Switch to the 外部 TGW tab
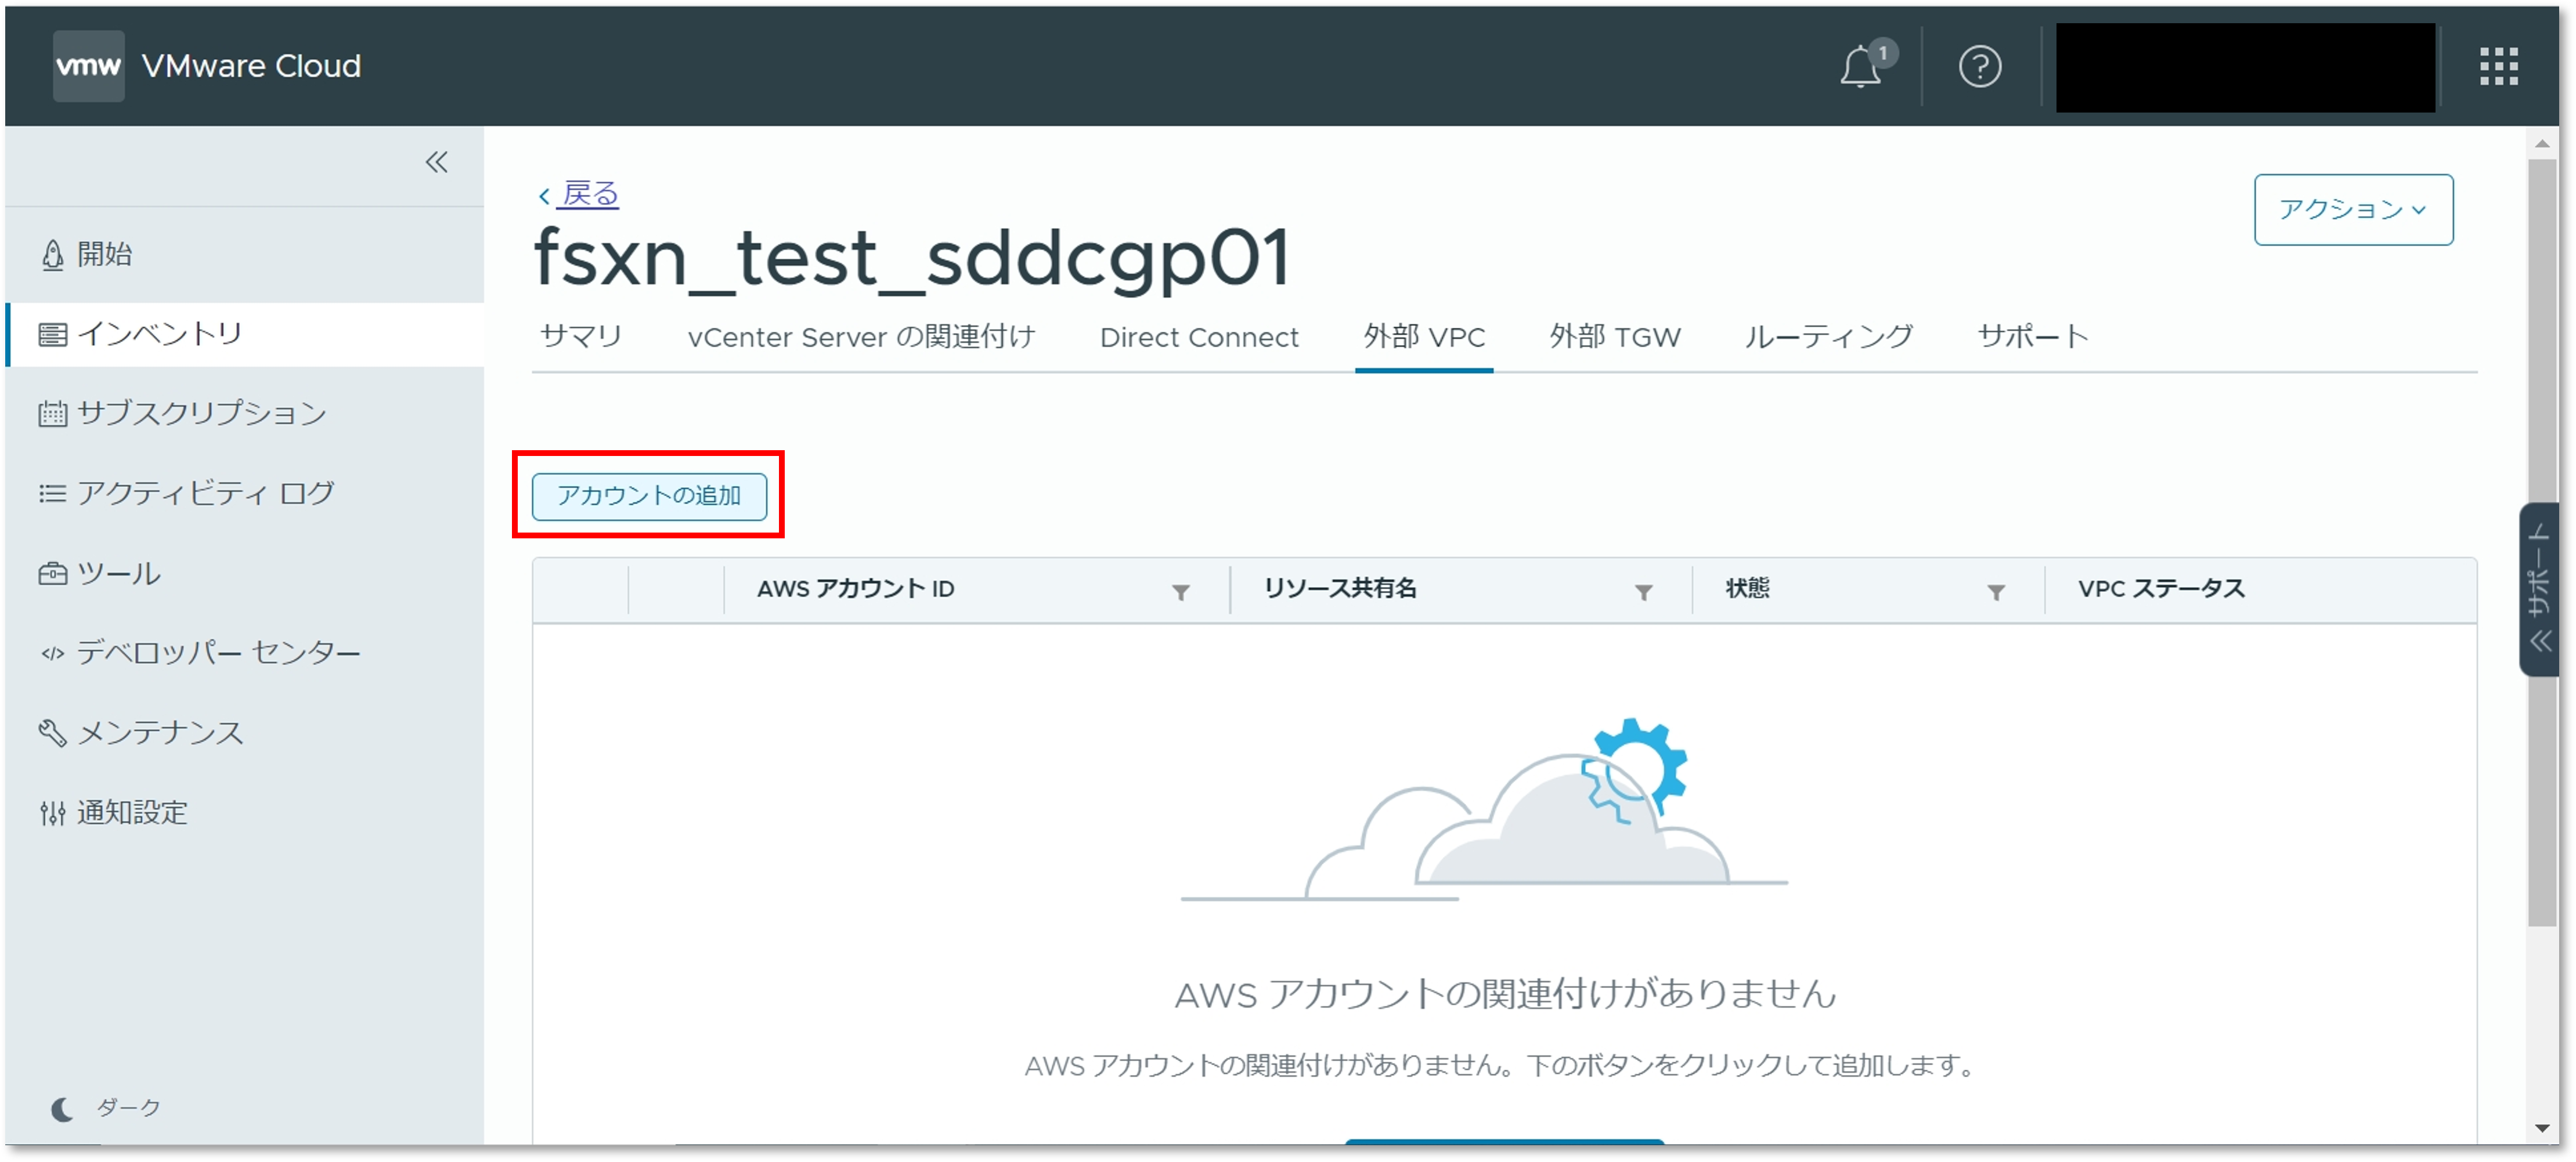Screen dimensions: 2576x1162 [x=1615, y=336]
